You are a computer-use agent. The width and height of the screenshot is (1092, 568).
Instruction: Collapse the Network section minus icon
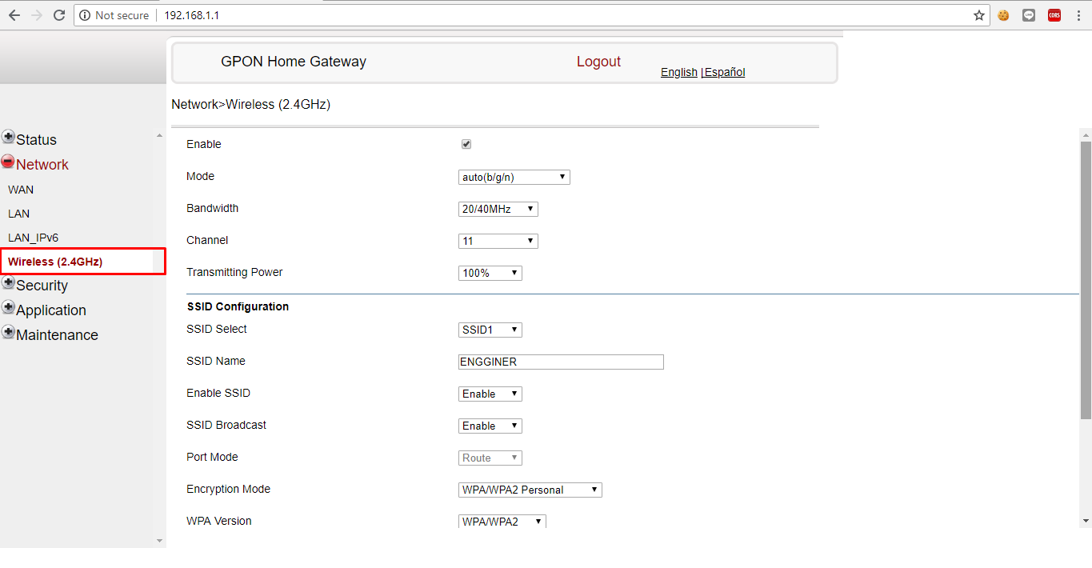pos(8,162)
